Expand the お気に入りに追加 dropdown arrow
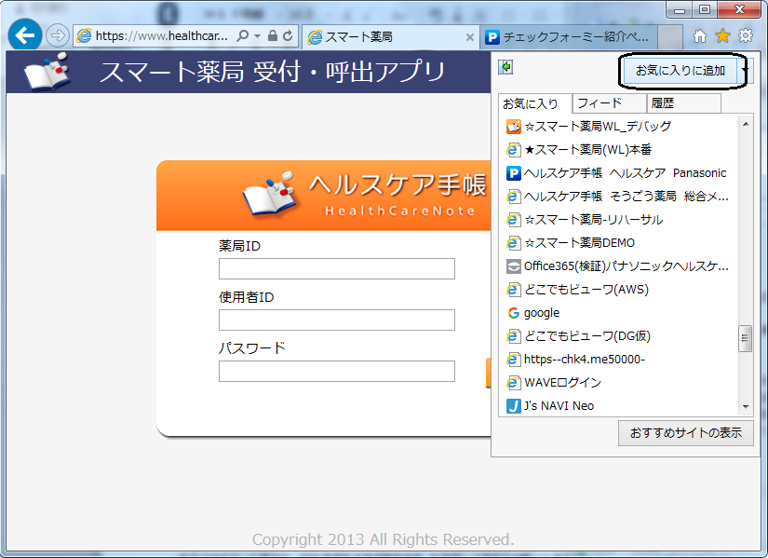This screenshot has width=768, height=558. click(745, 71)
